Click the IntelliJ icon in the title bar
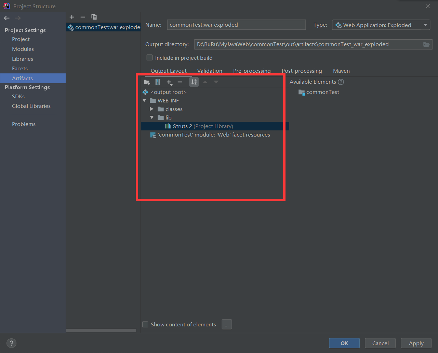Image resolution: width=438 pixels, height=353 pixels. pos(7,6)
